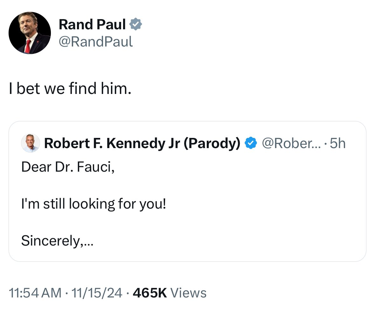Click "I'm still looking for you!" text
This screenshot has width=375, height=314.
point(94,204)
